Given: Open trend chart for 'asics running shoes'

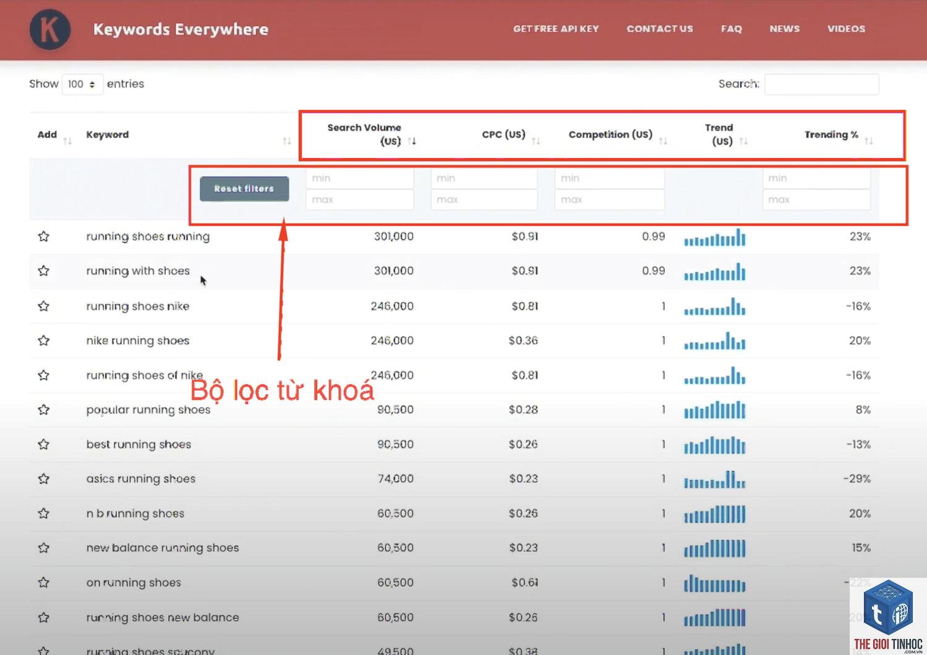Looking at the screenshot, I should tap(715, 480).
